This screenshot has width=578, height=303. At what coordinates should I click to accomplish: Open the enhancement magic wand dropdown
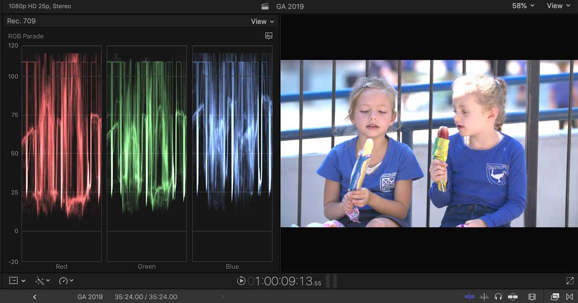coord(42,280)
